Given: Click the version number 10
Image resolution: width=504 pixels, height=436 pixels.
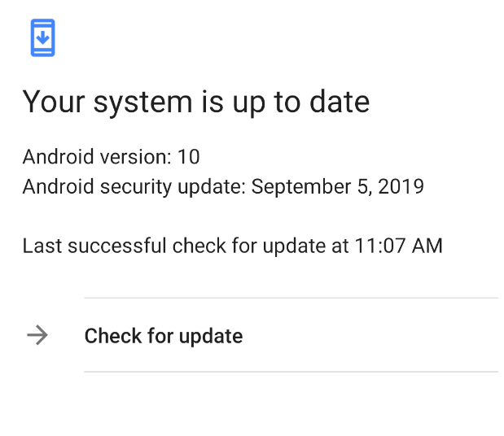Looking at the screenshot, I should (189, 157).
